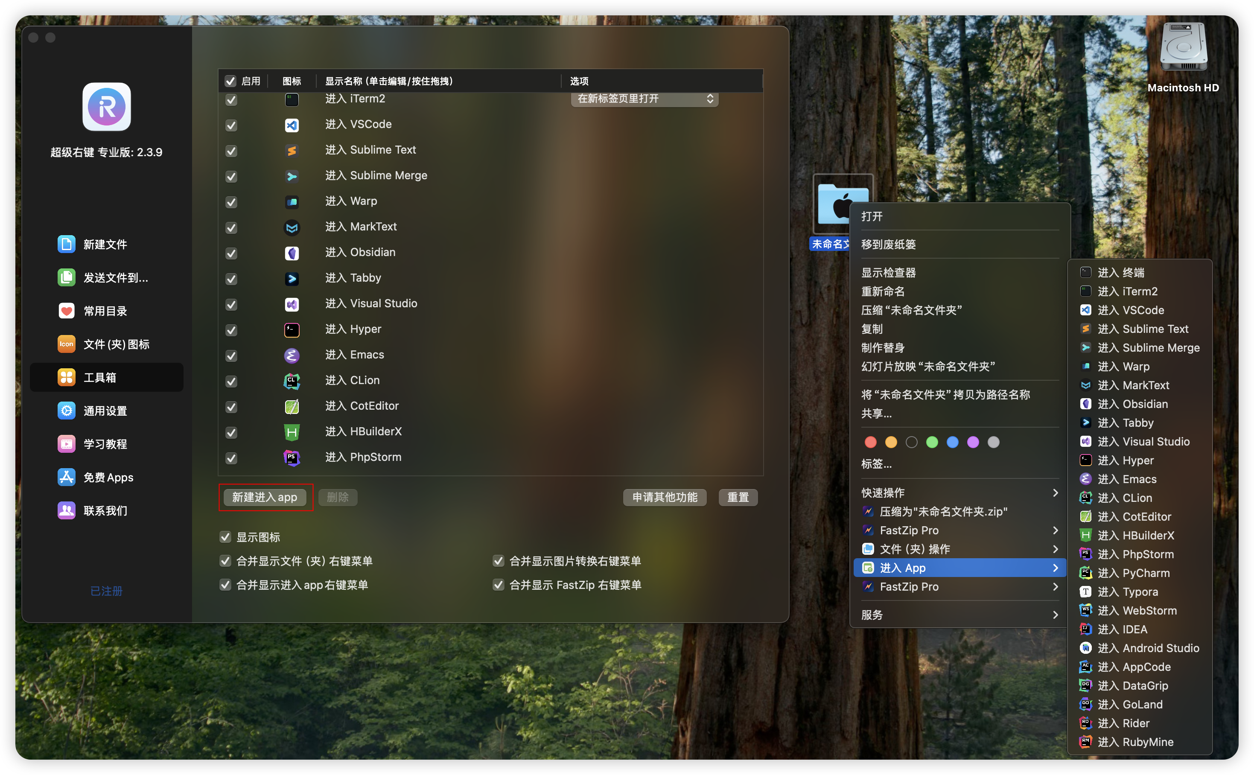The width and height of the screenshot is (1254, 775).
Task: Pick the green tag color dot
Action: pyautogui.click(x=931, y=443)
